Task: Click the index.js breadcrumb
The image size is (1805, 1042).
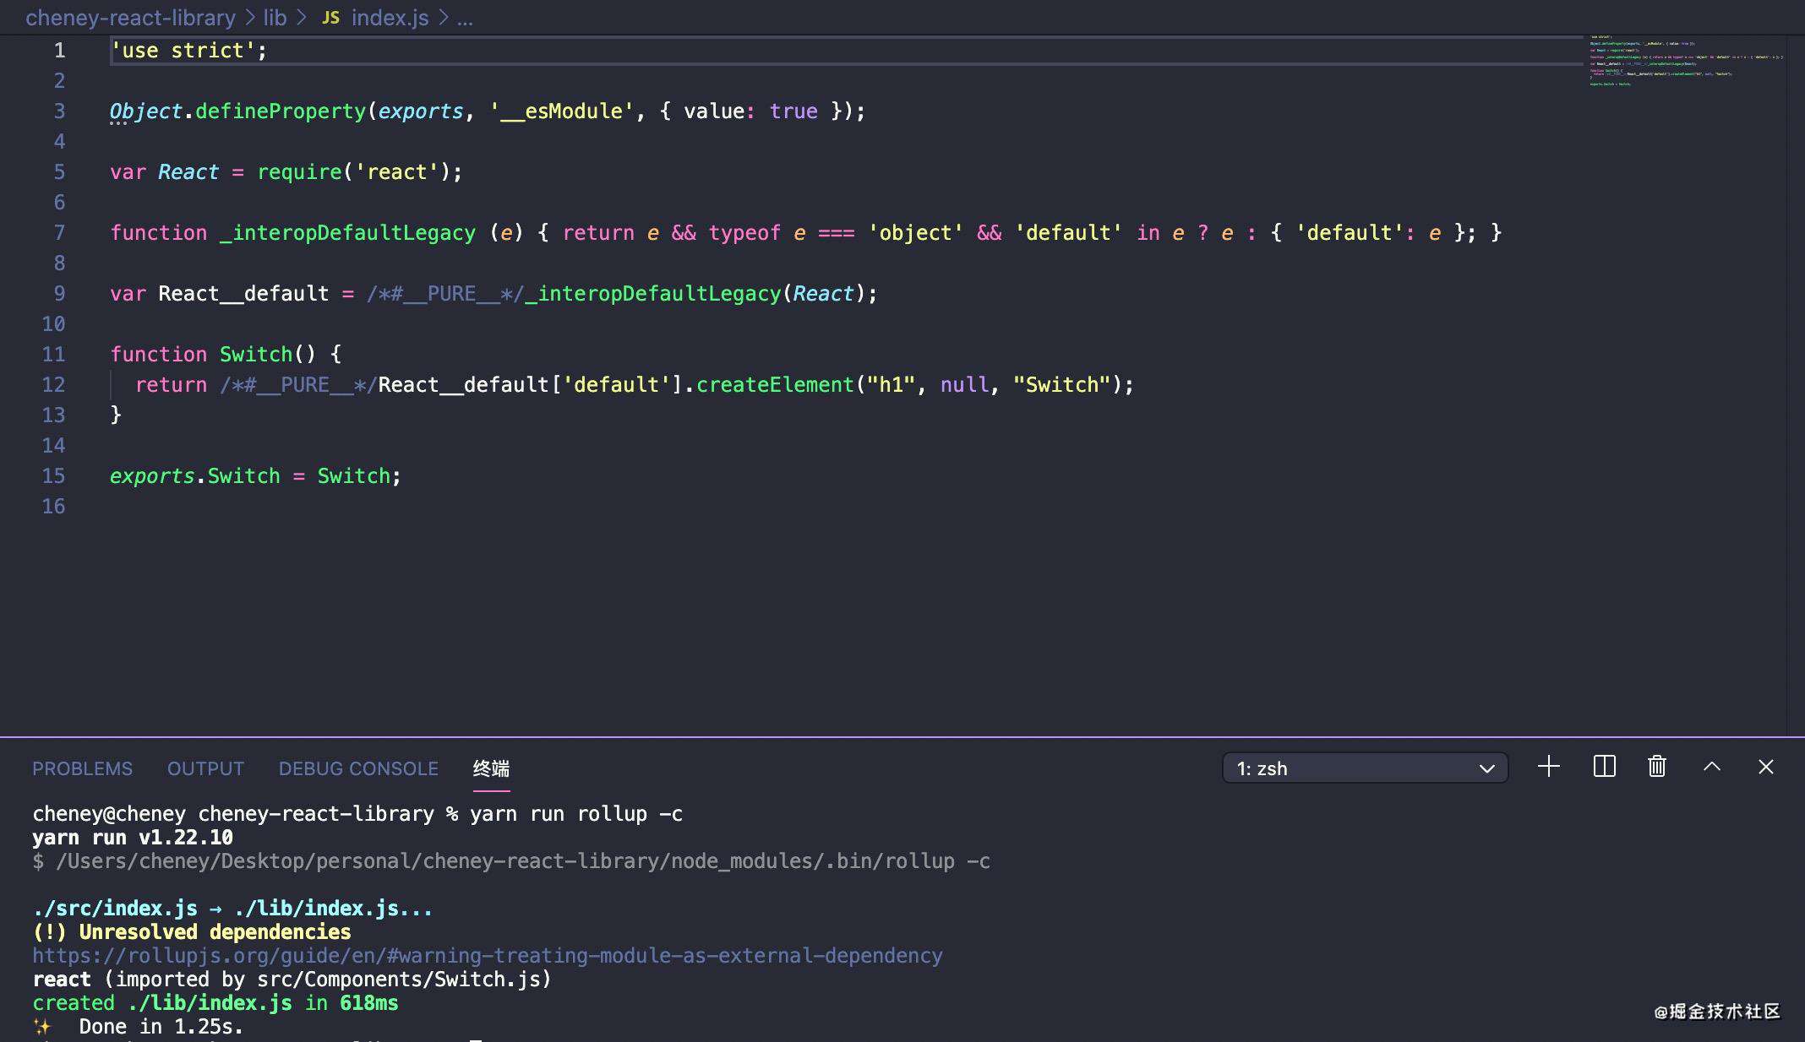Action: [x=390, y=17]
